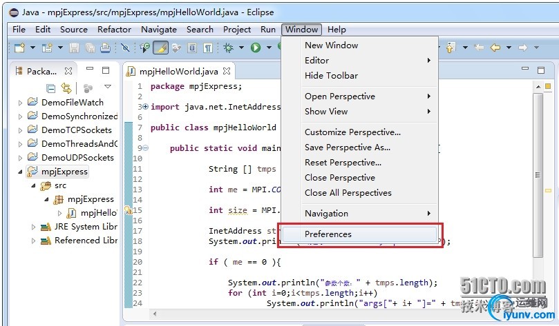Expand the JRE System Library node
The height and width of the screenshot is (326, 559).
[x=33, y=227]
